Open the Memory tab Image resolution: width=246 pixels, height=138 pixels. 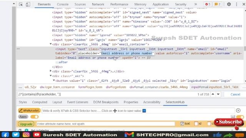[x=140, y=4]
